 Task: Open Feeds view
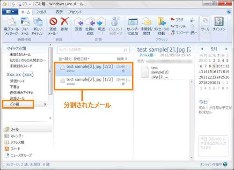pyautogui.click(x=13, y=149)
